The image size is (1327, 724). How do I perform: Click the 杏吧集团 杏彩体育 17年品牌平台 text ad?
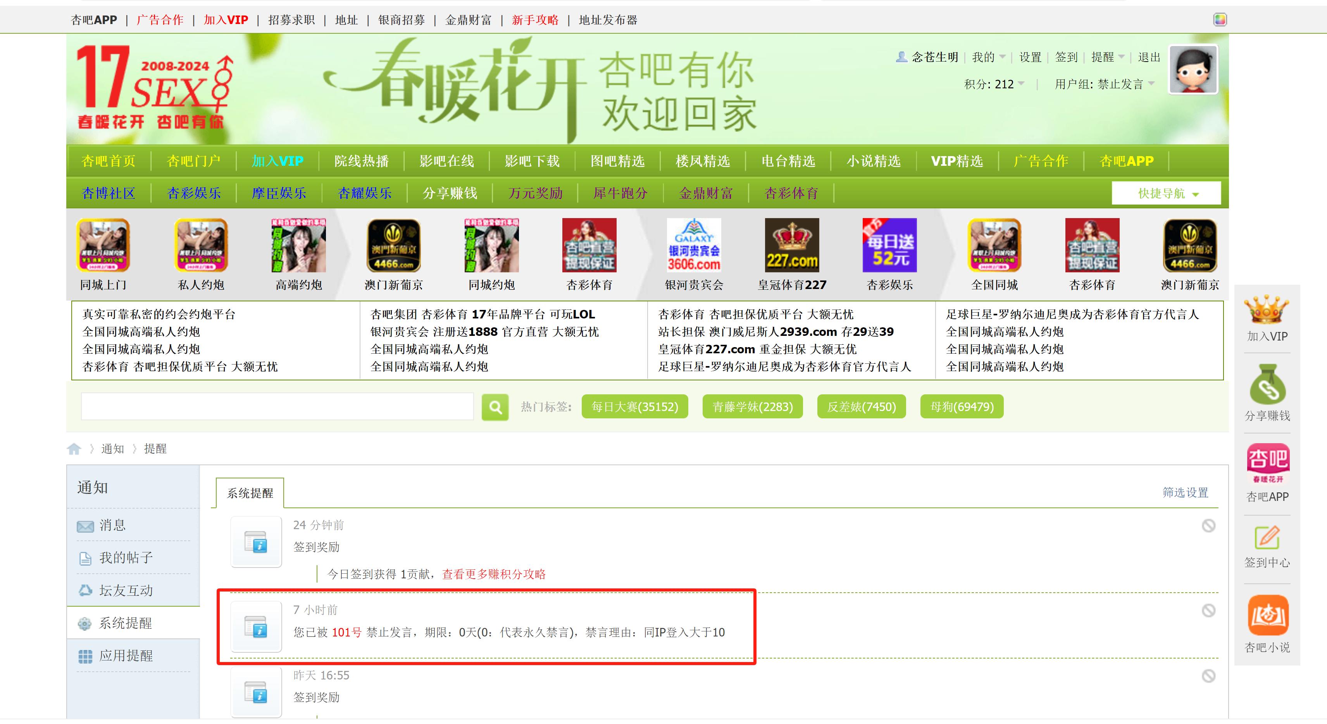[482, 314]
